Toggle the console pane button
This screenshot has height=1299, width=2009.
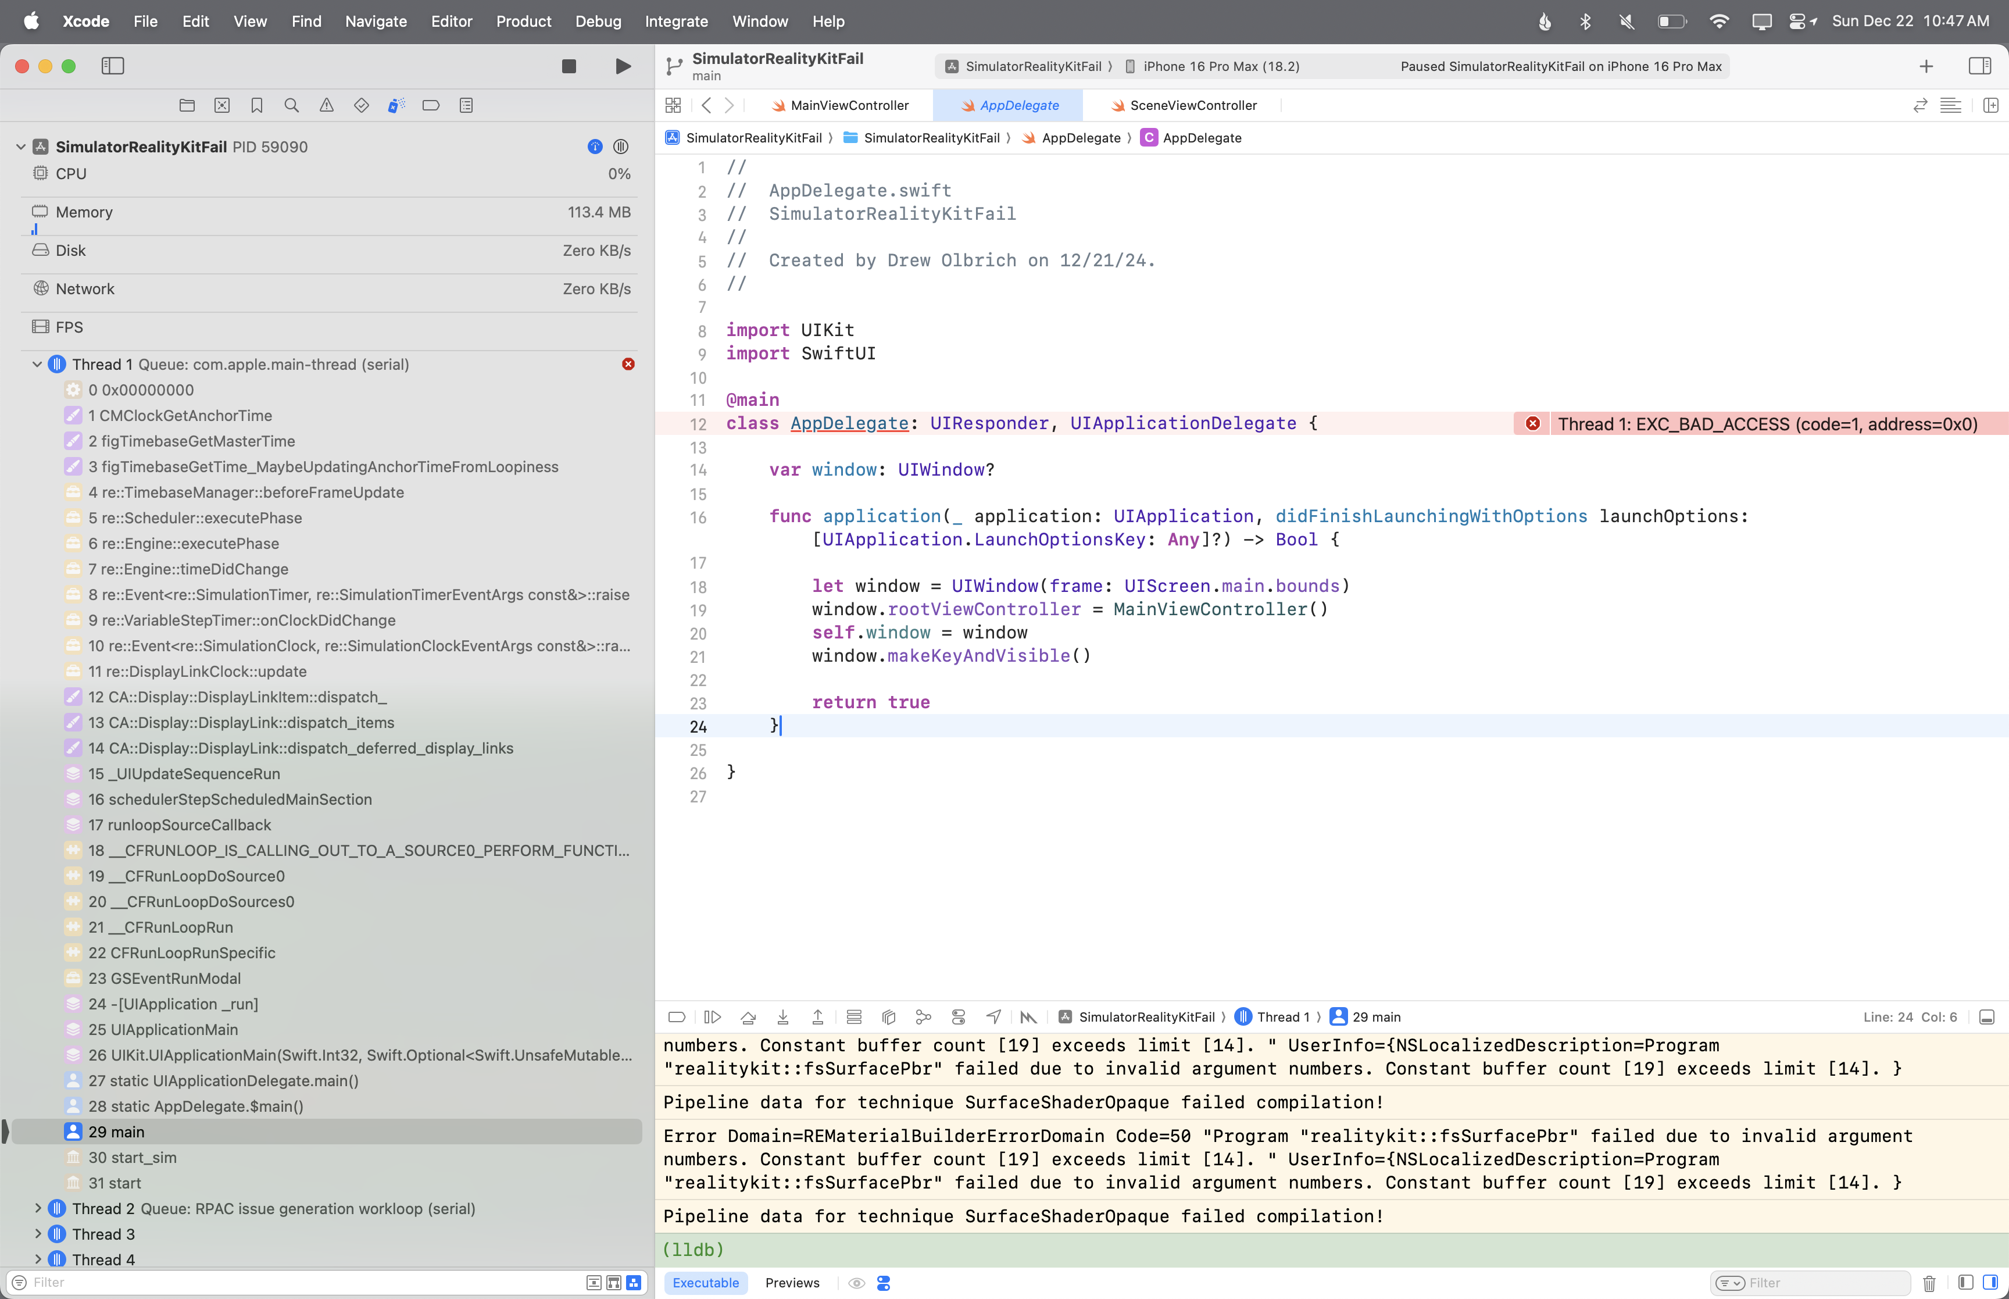(1990, 1282)
